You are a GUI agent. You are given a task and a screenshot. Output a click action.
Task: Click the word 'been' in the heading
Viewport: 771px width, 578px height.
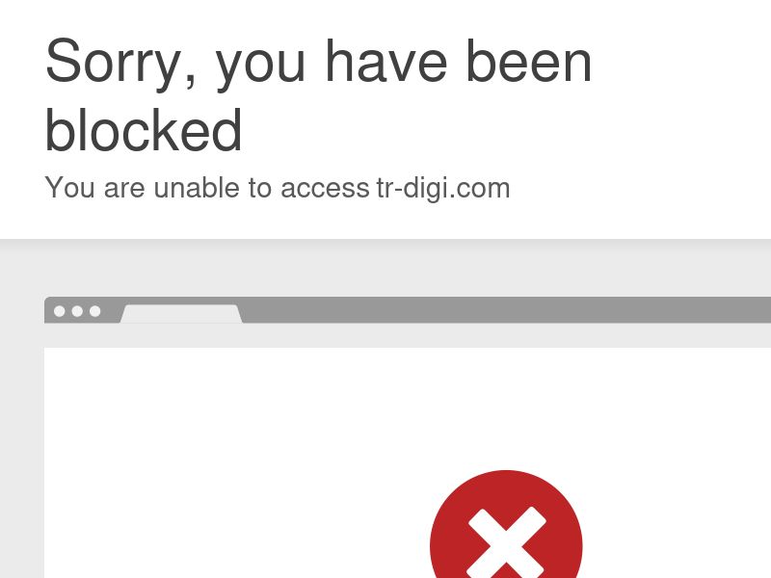(x=528, y=61)
